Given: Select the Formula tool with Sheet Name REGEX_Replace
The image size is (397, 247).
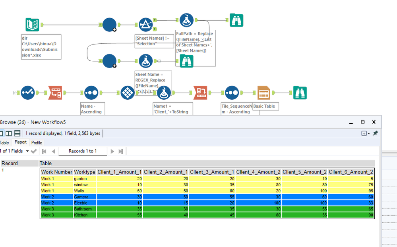Looking at the screenshot, I should (146, 61).
